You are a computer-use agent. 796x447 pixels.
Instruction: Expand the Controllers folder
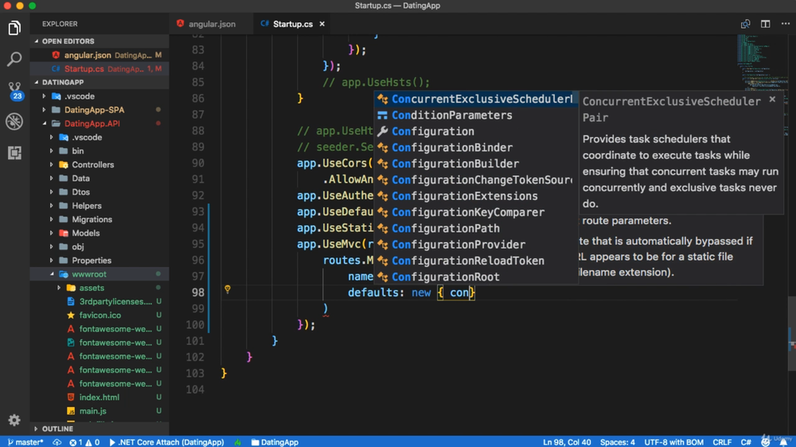99,165
